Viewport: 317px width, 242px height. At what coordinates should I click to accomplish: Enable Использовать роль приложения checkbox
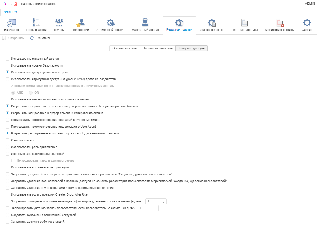coord(7,147)
